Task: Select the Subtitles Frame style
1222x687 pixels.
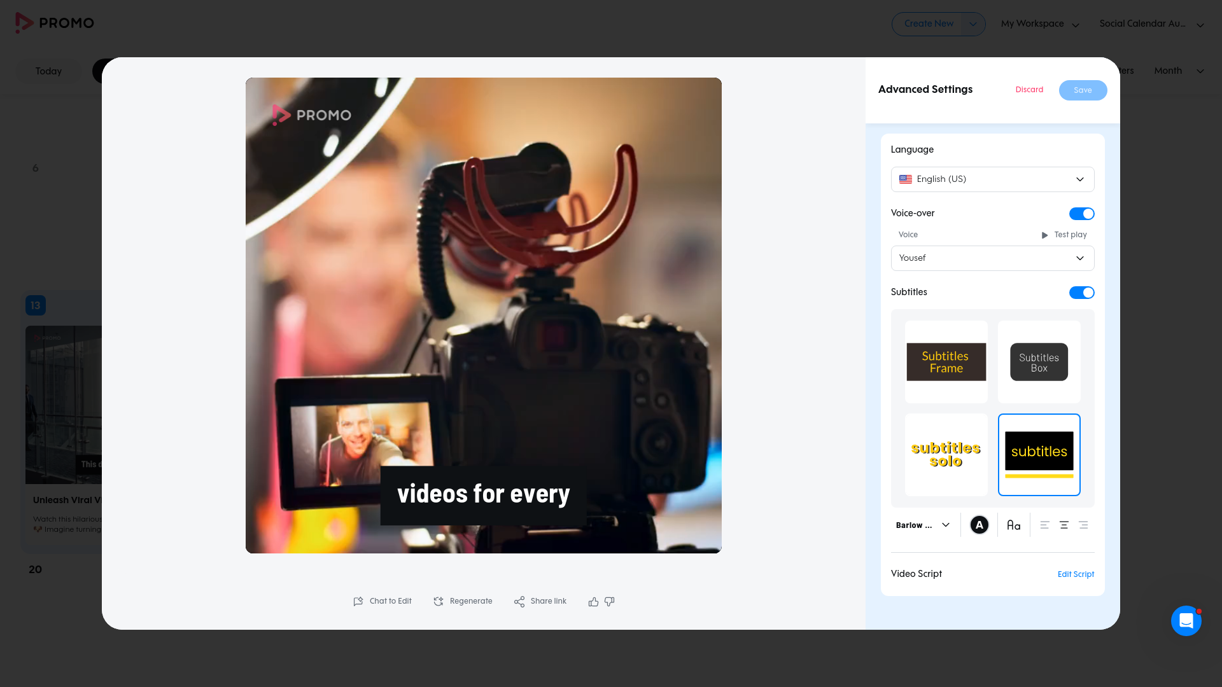Action: [x=946, y=362]
